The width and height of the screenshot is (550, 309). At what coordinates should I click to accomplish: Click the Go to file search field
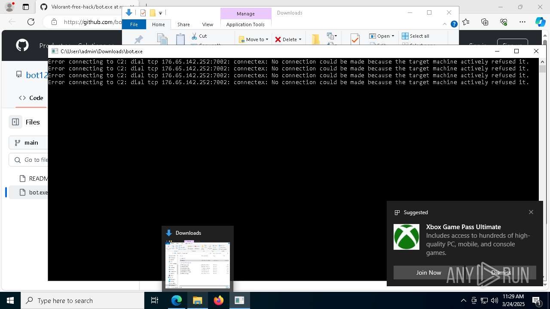click(28, 160)
